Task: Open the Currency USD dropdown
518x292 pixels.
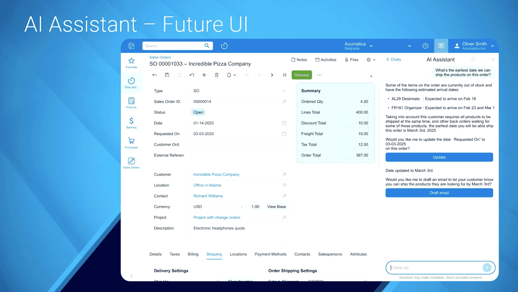Action: tap(241, 207)
